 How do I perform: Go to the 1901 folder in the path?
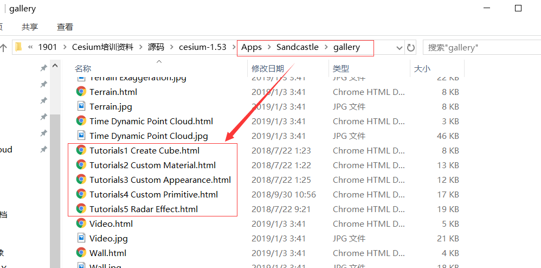(x=47, y=47)
